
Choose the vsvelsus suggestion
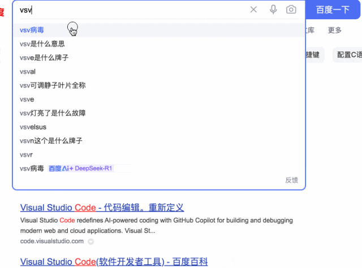(160, 127)
